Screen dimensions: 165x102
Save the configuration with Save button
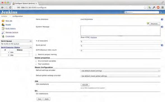tap(39, 99)
